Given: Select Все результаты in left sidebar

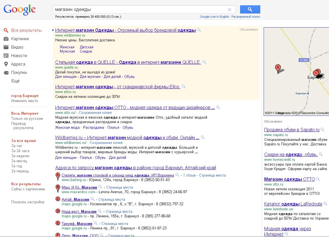Looking at the screenshot, I should pos(26,30).
